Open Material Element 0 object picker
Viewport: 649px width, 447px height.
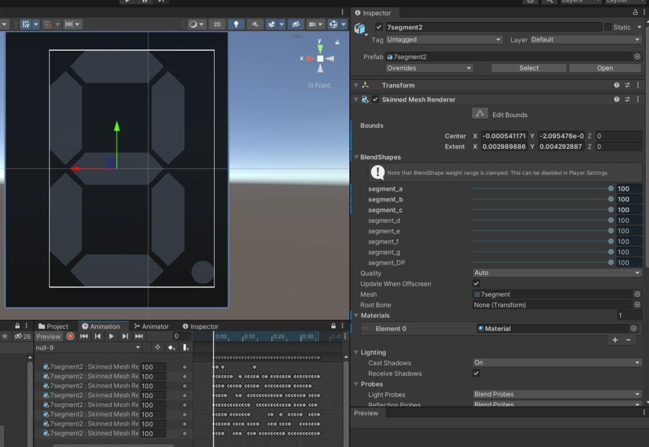point(633,329)
